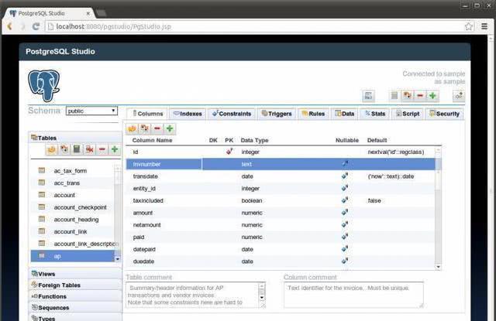This screenshot has height=321, width=496.
Task: Click the truncate table icon in the Tables toolbar
Action: point(90,149)
